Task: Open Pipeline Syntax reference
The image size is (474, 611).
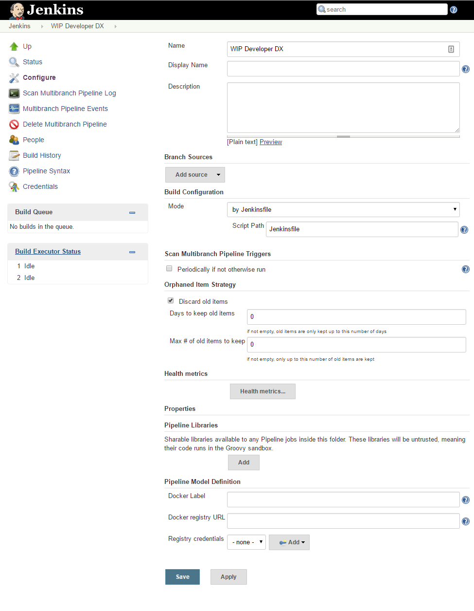Action: click(46, 171)
